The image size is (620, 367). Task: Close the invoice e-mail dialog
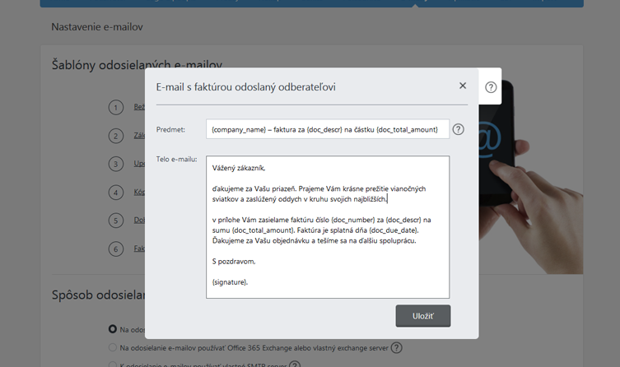pos(463,86)
